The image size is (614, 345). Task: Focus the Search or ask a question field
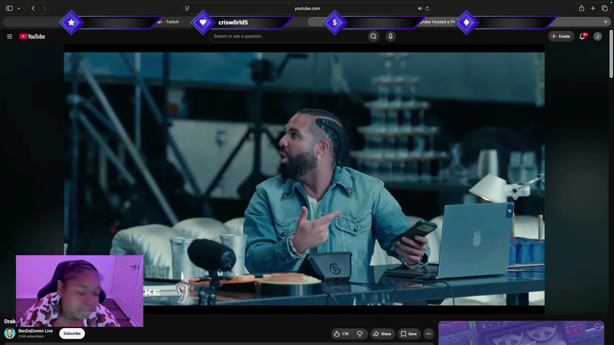pyautogui.click(x=288, y=36)
